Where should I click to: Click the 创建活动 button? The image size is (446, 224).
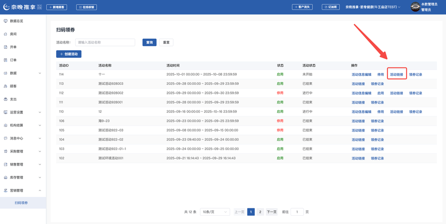(69, 54)
